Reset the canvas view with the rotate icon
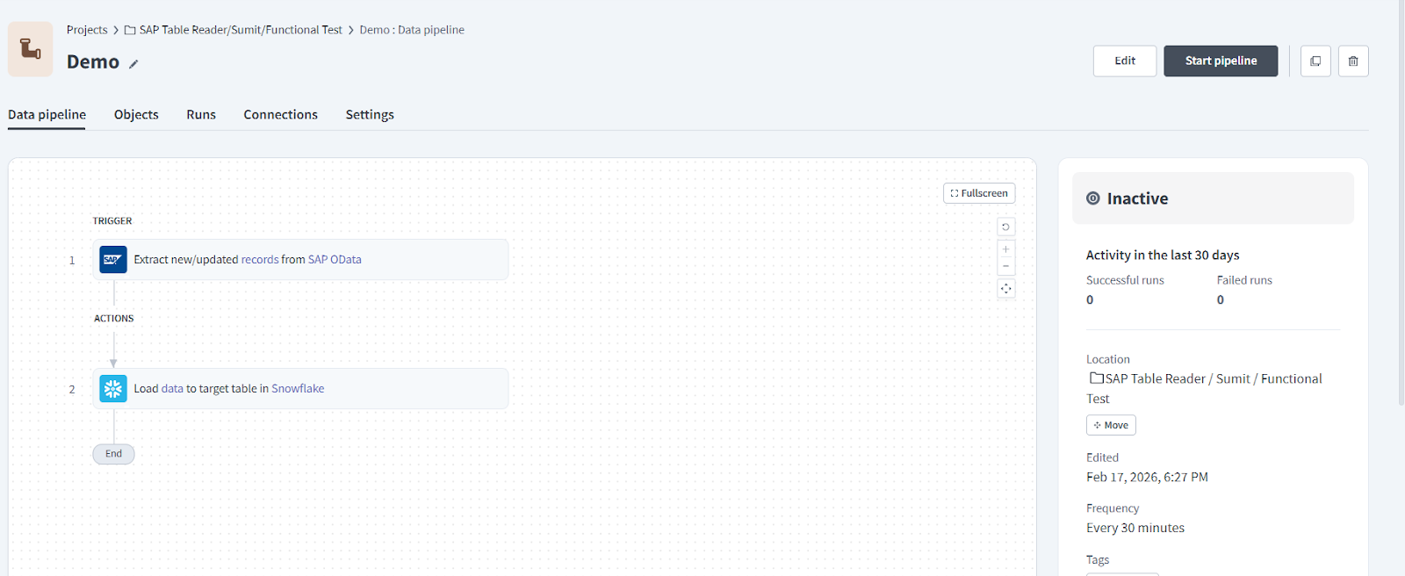 (x=1006, y=227)
